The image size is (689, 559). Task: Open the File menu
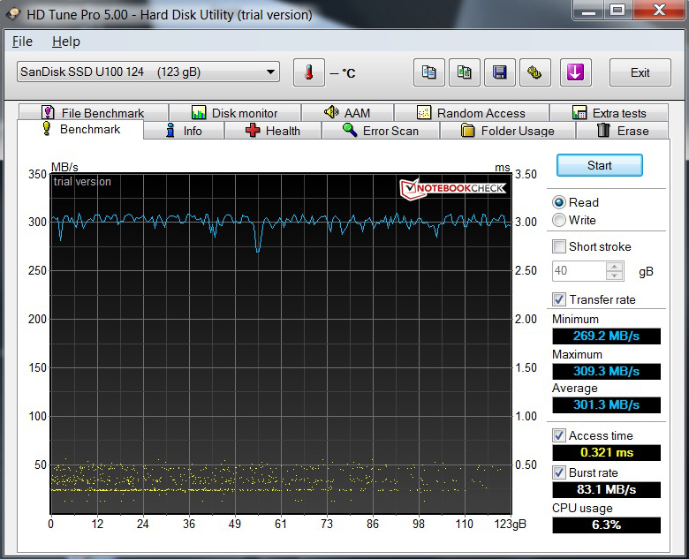point(22,42)
